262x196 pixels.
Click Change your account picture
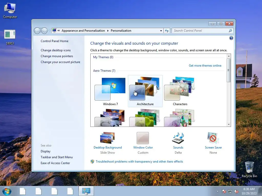pyautogui.click(x=60, y=62)
